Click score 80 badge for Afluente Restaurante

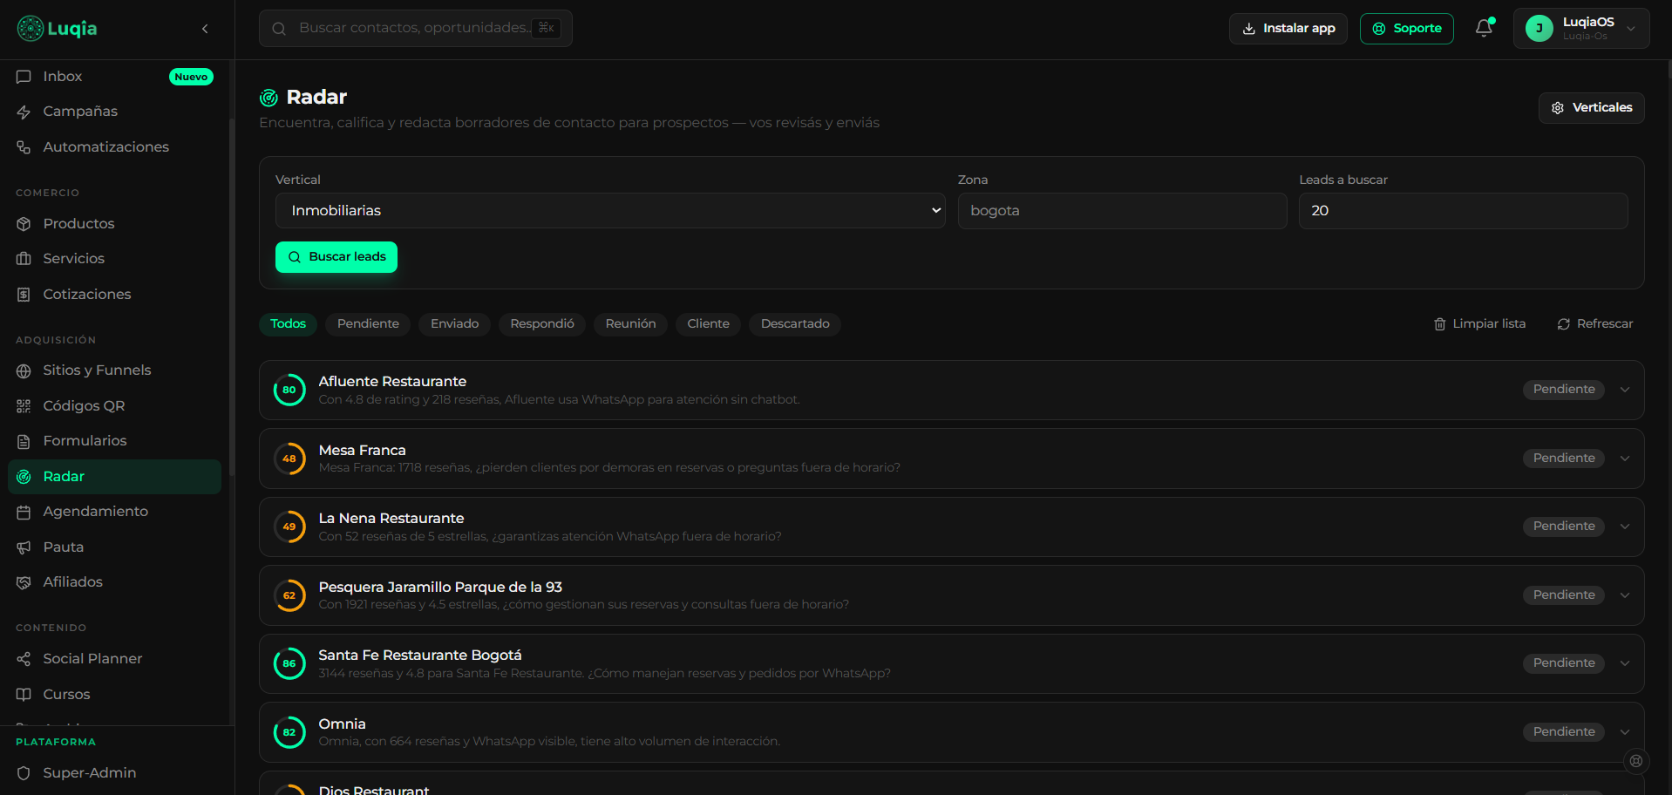(x=289, y=391)
